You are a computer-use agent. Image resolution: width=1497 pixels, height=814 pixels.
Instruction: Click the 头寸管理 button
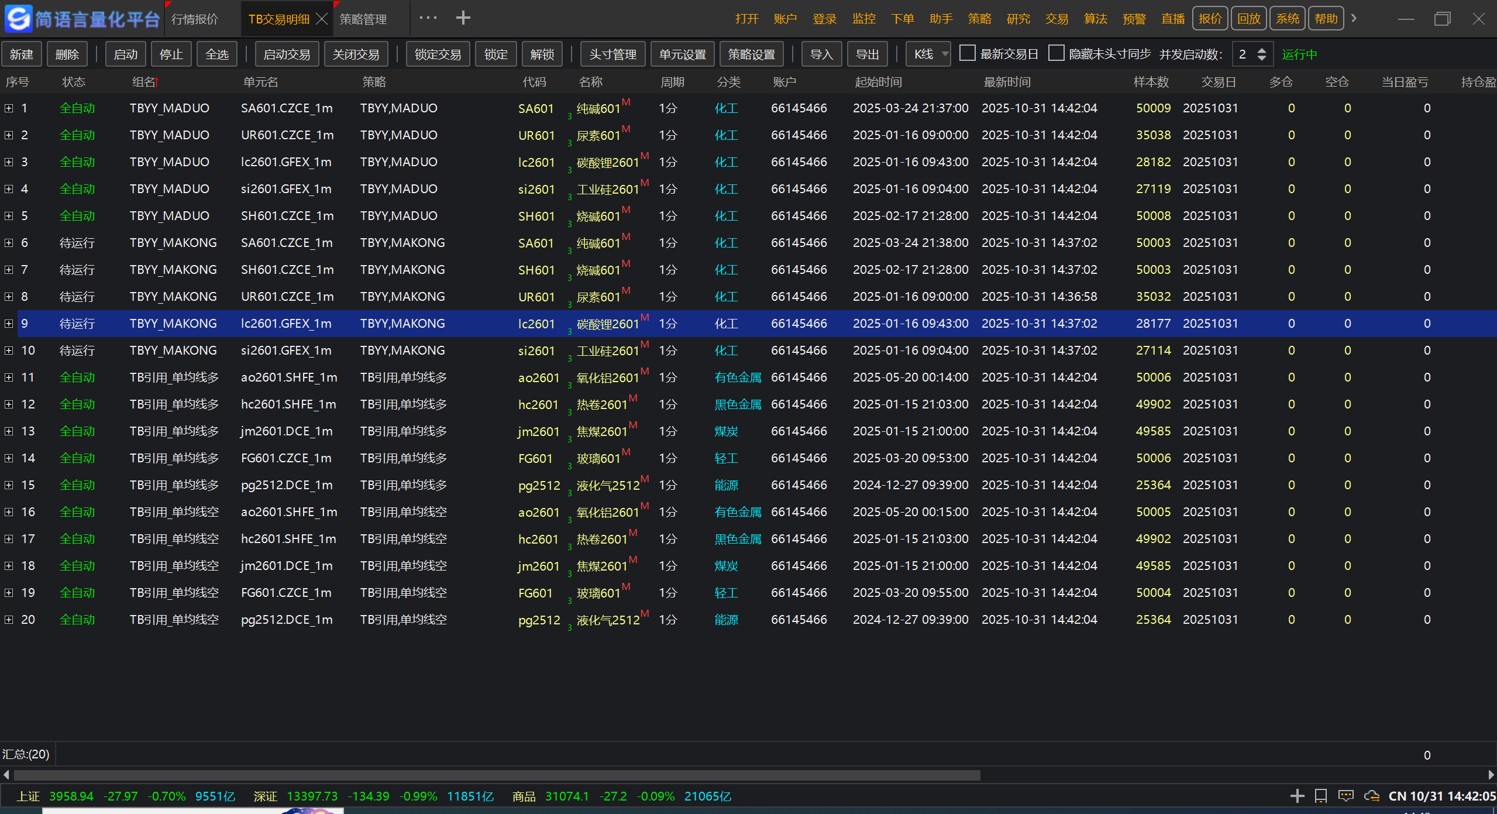612,54
